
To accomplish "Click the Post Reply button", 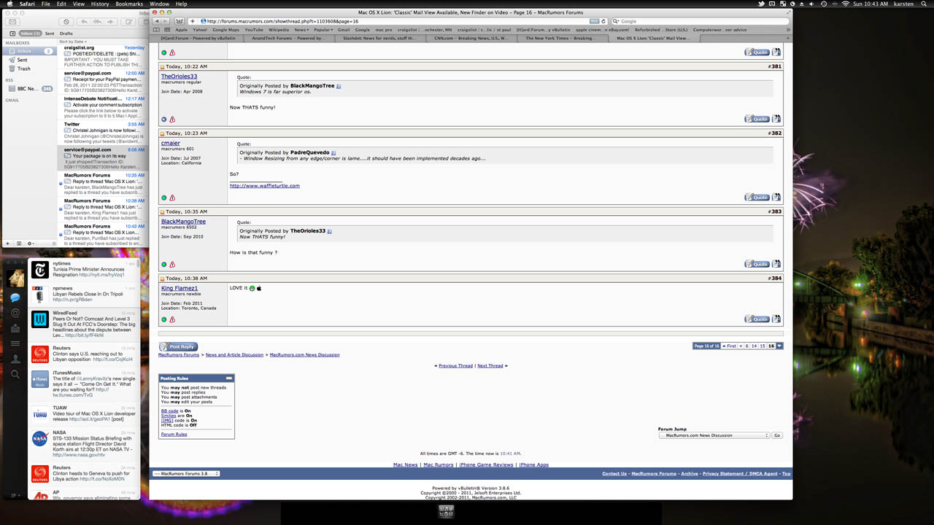I will (178, 347).
